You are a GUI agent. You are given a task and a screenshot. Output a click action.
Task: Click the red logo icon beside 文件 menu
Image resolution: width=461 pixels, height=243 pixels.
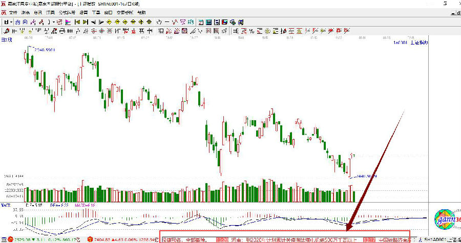coord(4,12)
